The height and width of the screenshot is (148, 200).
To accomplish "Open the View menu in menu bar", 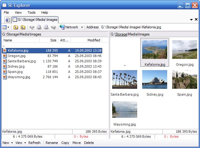I will pyautogui.click(x=18, y=12).
